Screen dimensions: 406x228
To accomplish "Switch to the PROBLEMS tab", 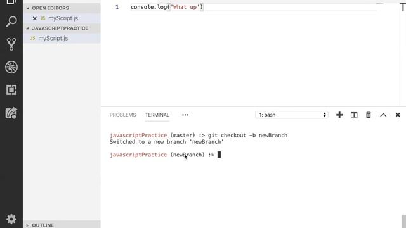I will [122, 115].
